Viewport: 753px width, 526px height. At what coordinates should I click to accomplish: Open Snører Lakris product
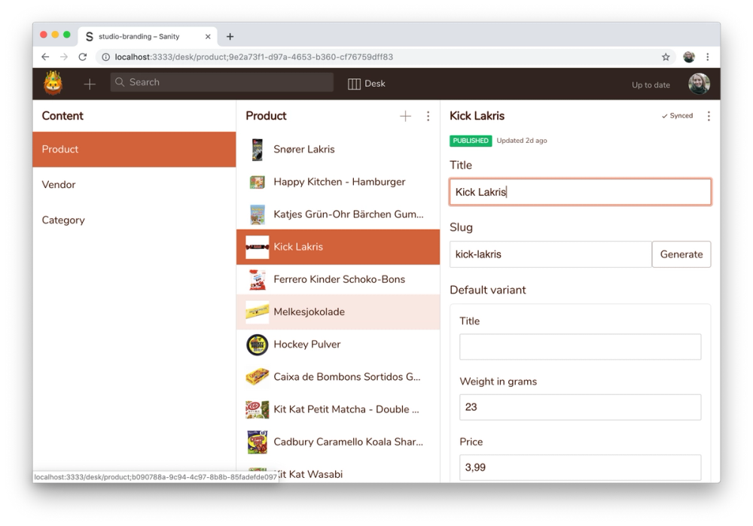point(338,149)
